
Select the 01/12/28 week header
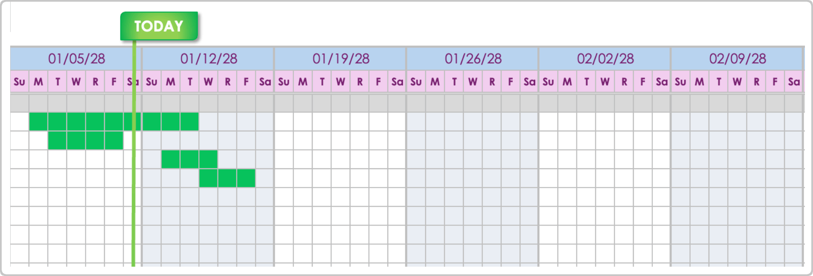[x=209, y=59]
